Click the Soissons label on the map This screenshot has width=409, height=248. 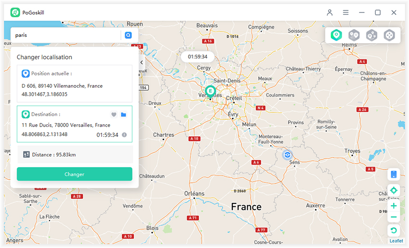click(x=298, y=31)
